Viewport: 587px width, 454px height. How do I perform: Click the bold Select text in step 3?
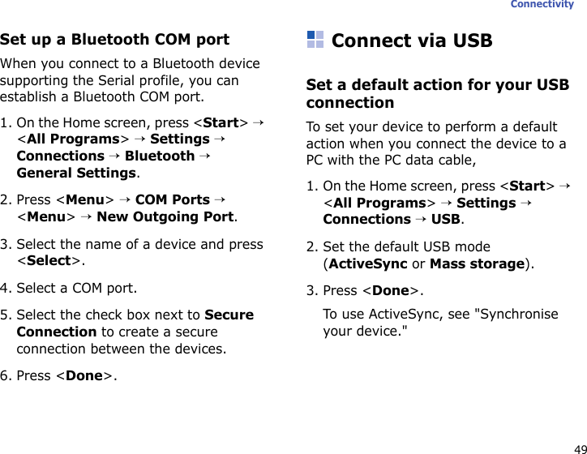point(49,261)
